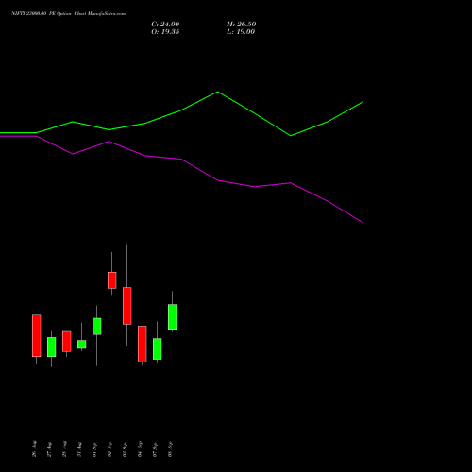Click the peak of the green indicator line
472x472 pixels.
click(218, 92)
